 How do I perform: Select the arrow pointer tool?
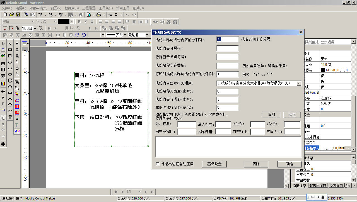point(3,43)
